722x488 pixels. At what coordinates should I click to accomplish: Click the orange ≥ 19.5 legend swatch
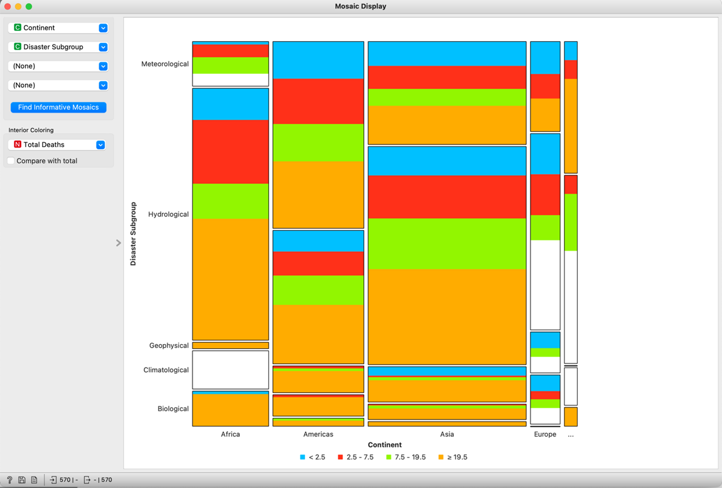[x=441, y=457]
